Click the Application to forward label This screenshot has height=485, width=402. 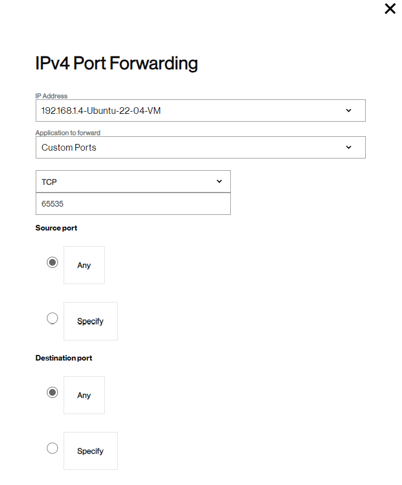(x=68, y=133)
